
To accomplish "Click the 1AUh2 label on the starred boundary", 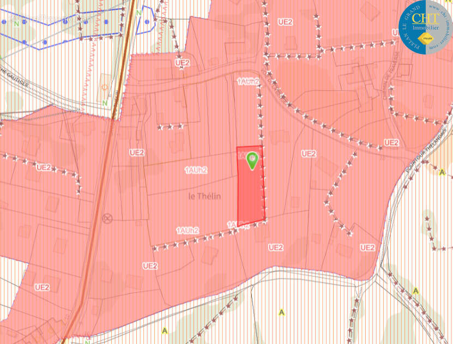I will pos(188,231).
